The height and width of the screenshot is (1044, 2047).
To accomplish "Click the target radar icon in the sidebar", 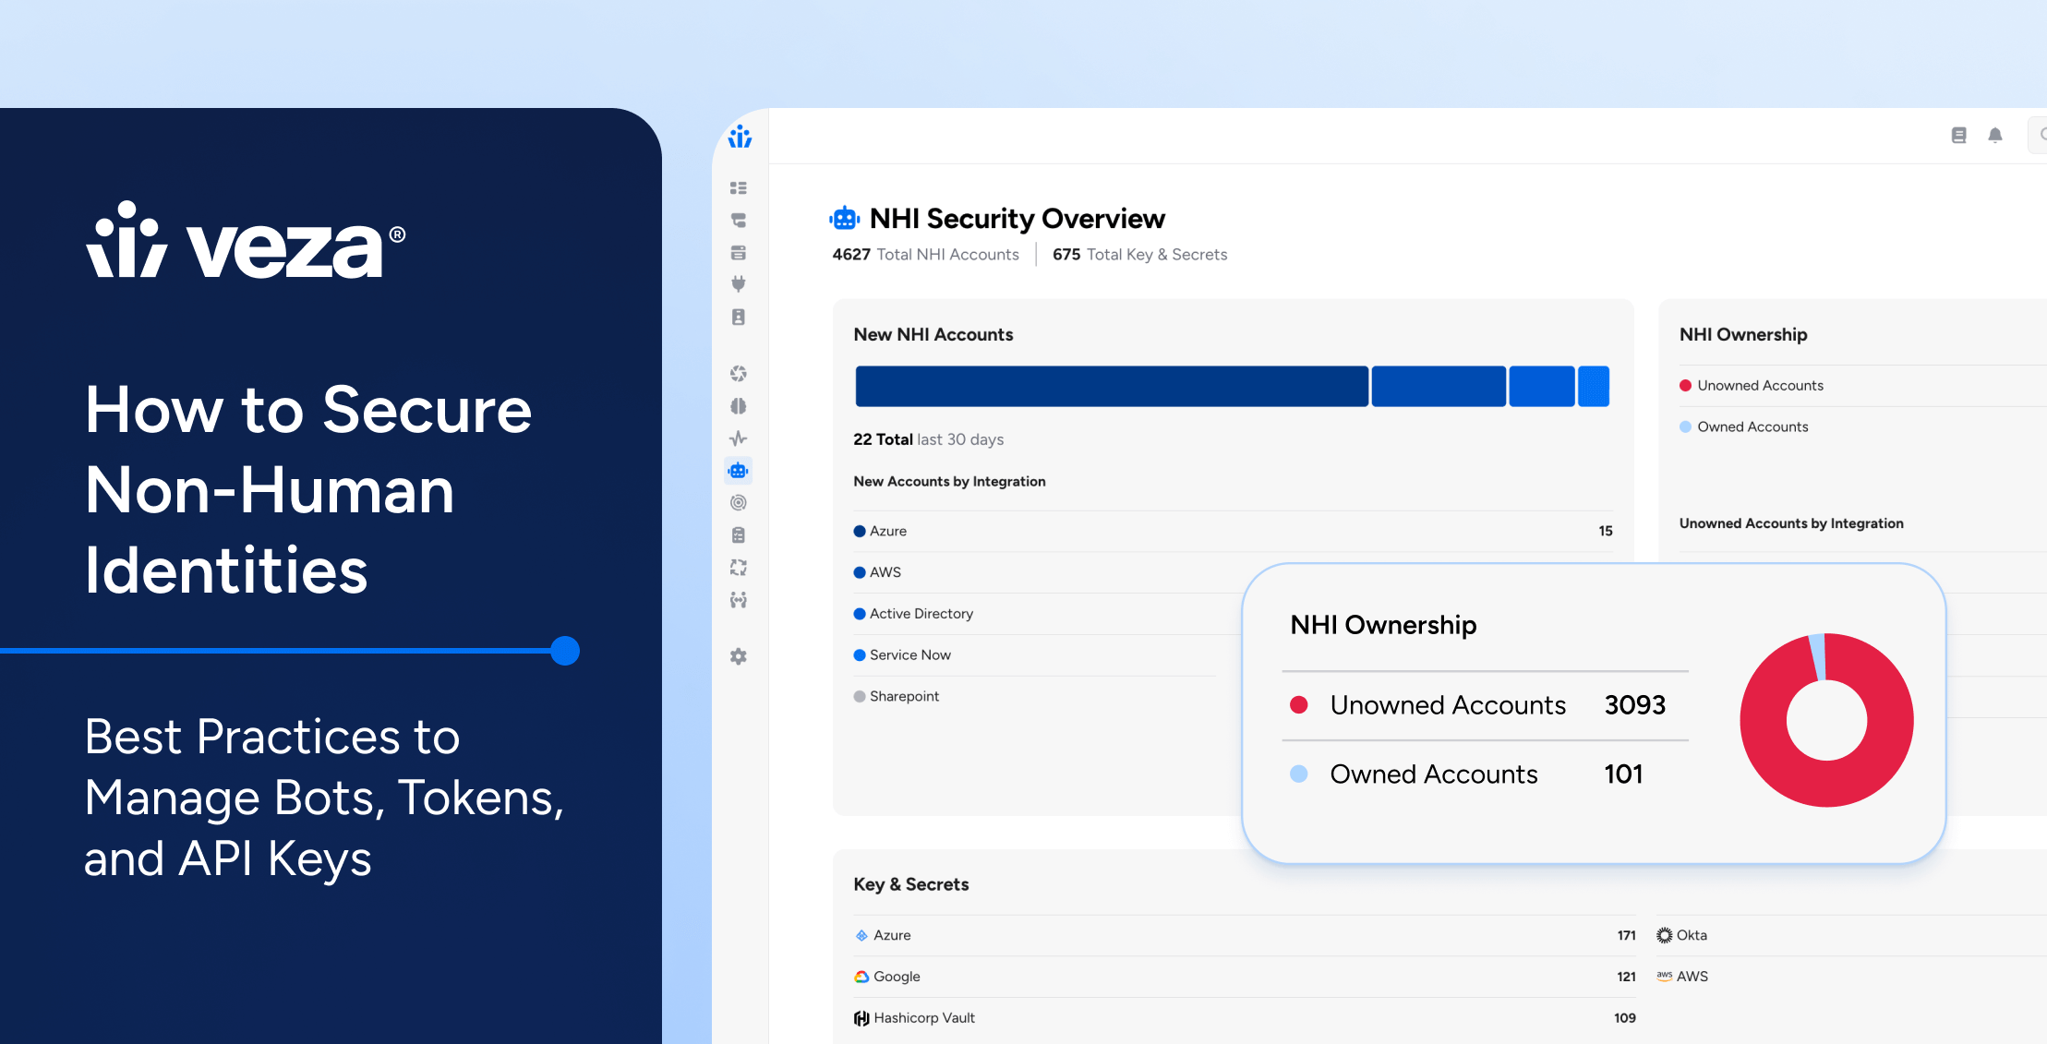I will pos(738,503).
